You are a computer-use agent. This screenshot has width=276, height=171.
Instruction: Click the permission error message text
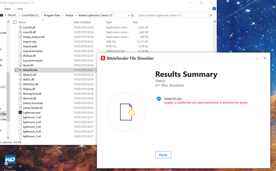[206, 103]
